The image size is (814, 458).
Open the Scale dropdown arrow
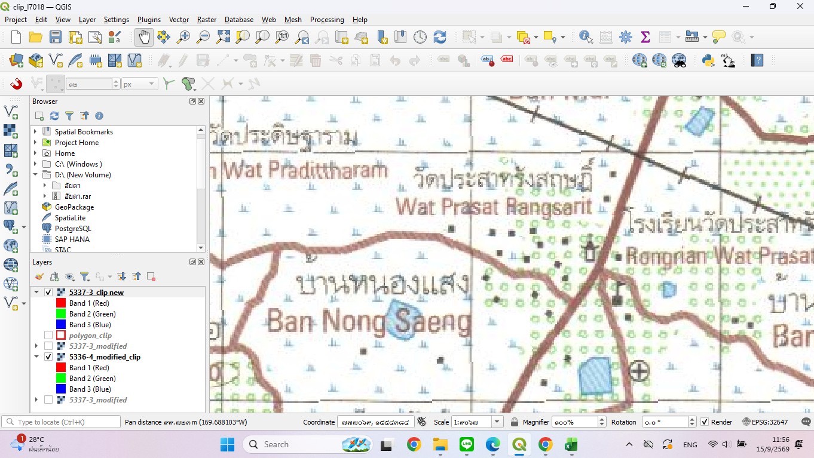click(497, 422)
